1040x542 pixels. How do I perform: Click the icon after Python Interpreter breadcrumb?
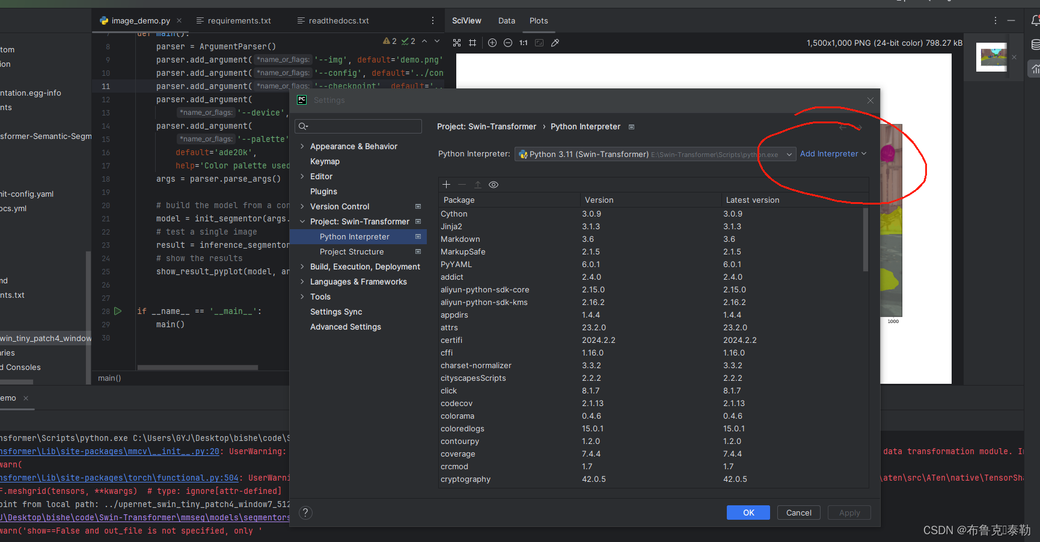631,127
